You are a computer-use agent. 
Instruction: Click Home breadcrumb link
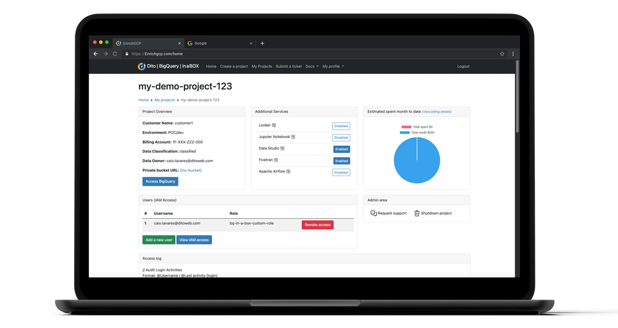(143, 100)
